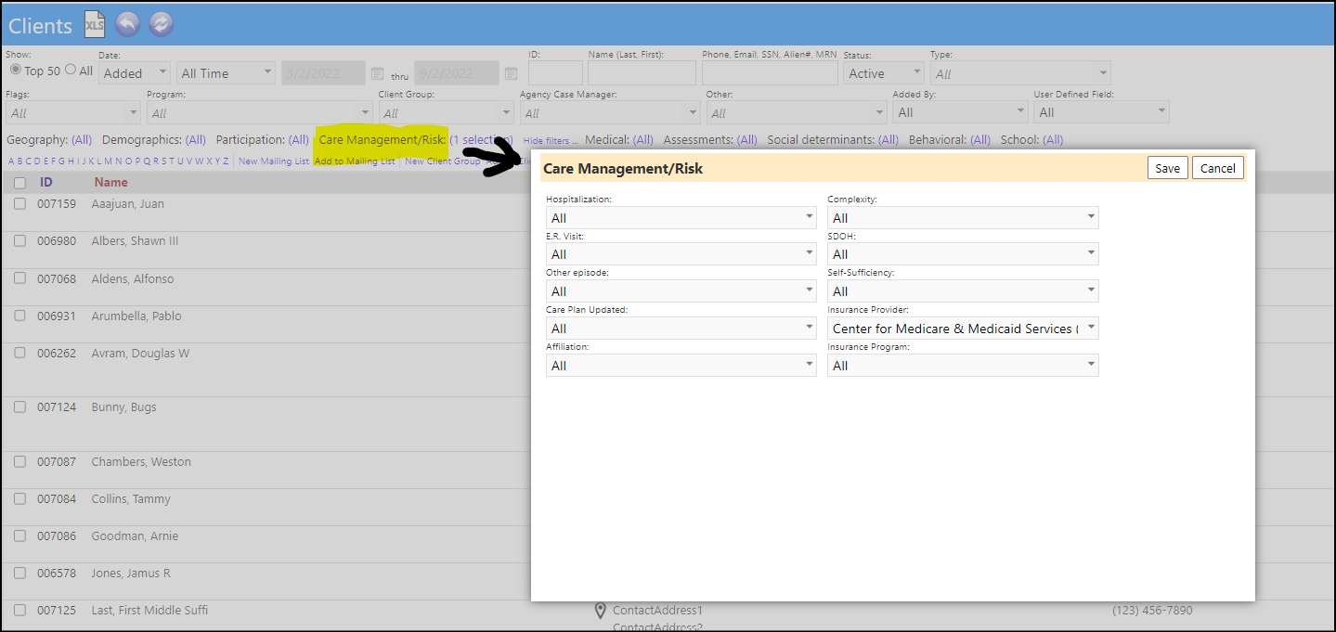Screen dimensions: 1336x632
Task: Export client list with XLS icon
Action: point(95,25)
